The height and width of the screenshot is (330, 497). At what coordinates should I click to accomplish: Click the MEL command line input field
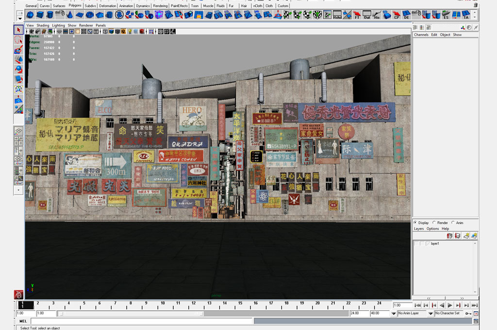click(x=141, y=321)
